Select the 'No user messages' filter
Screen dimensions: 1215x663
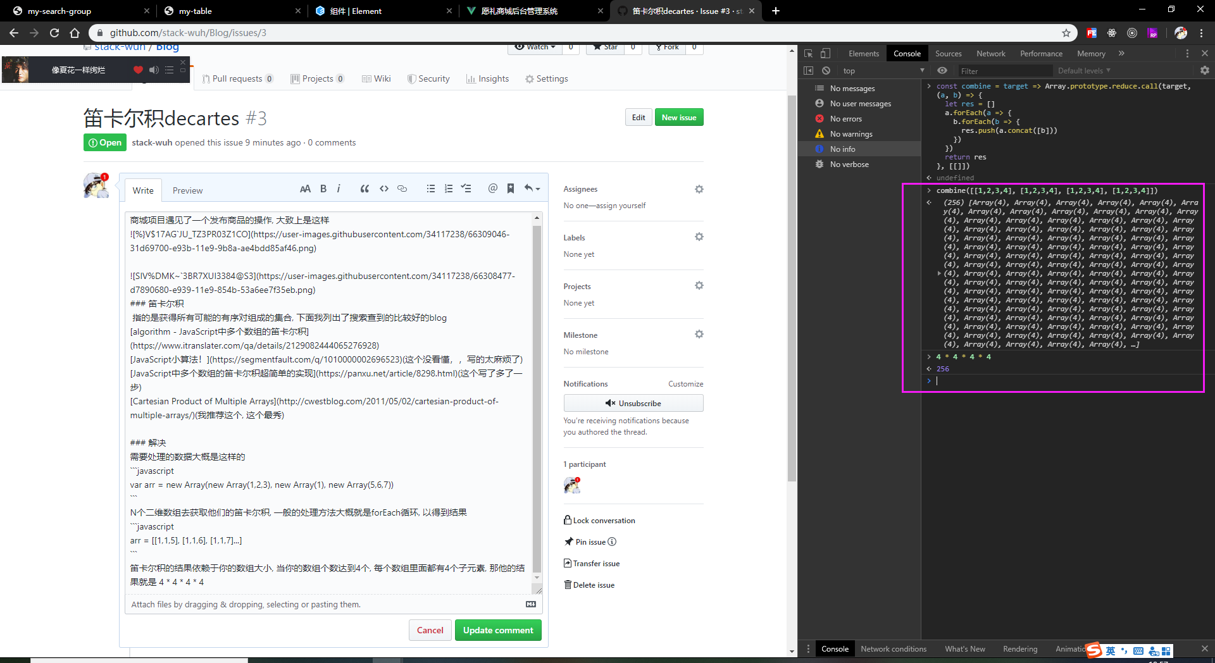click(x=860, y=104)
